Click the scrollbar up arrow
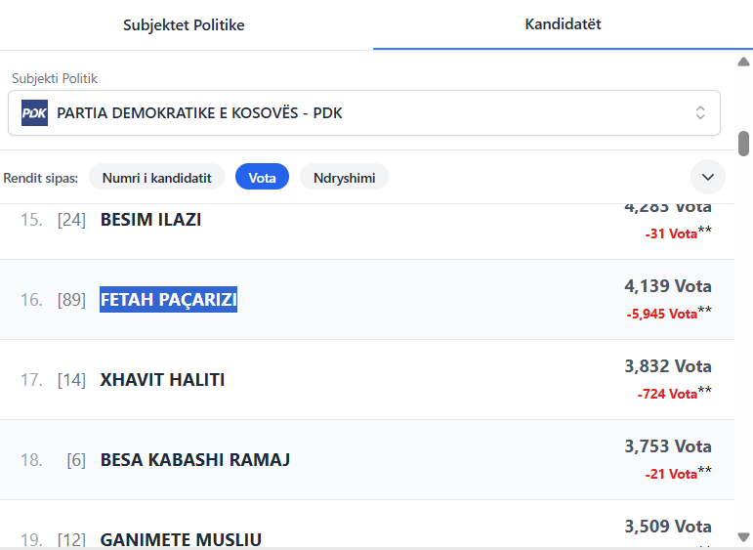 click(x=743, y=62)
